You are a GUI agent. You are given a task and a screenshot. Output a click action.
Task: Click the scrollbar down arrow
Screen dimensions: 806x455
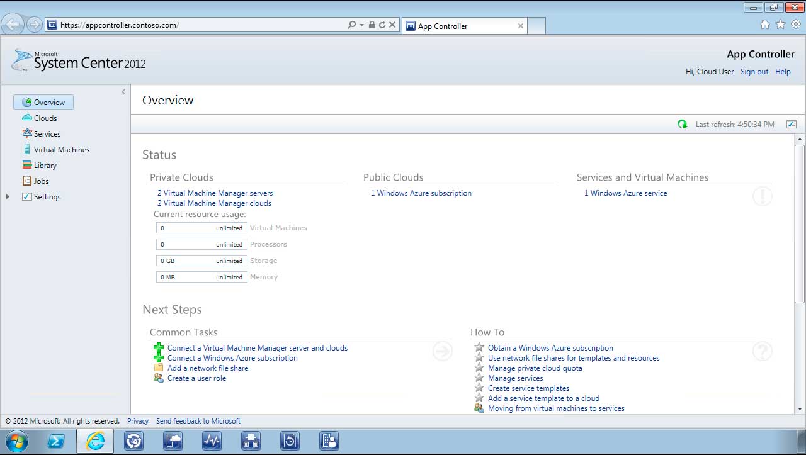click(x=800, y=408)
